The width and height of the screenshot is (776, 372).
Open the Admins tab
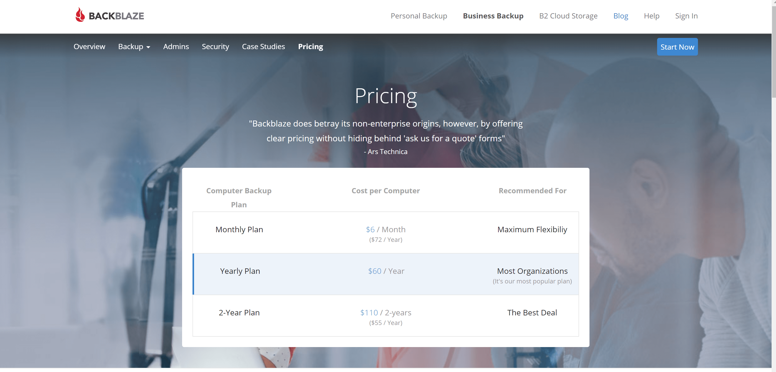coord(176,46)
